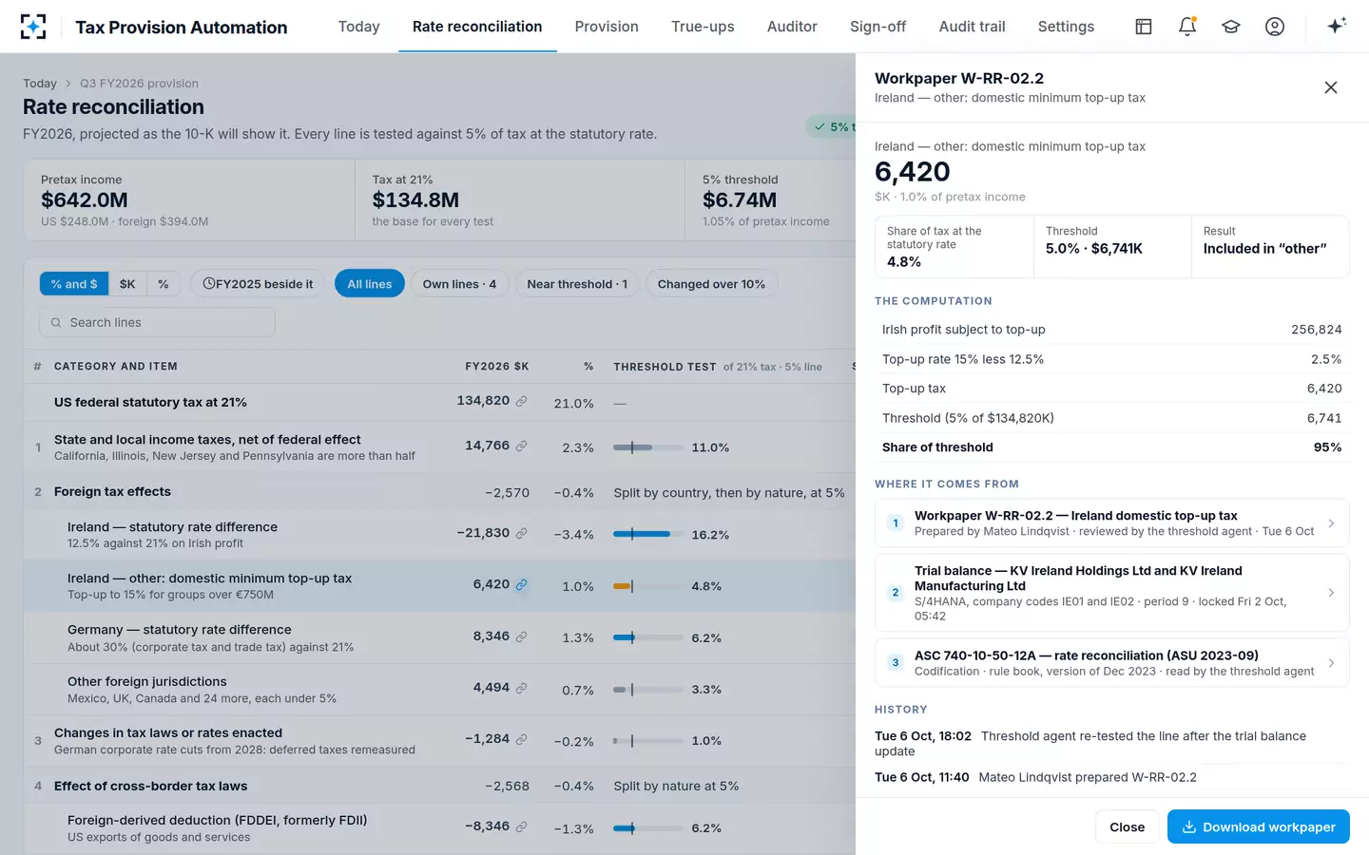This screenshot has height=855, width=1369.
Task: Click link icon beside Other foreign jurisdictions 4,494
Action: [521, 688]
